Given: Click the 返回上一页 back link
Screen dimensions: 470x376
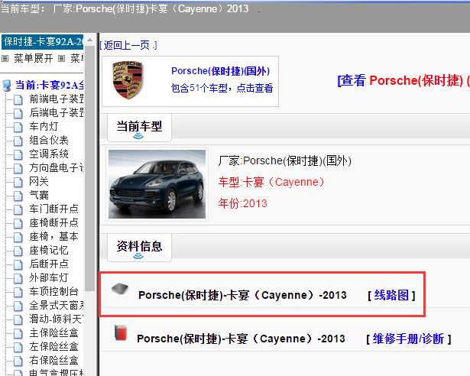Looking at the screenshot, I should [x=128, y=46].
